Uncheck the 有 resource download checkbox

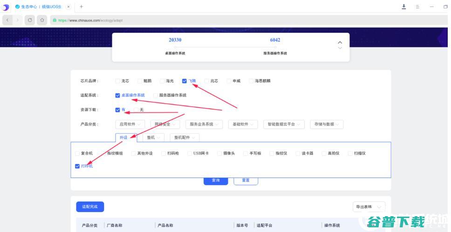pos(117,110)
